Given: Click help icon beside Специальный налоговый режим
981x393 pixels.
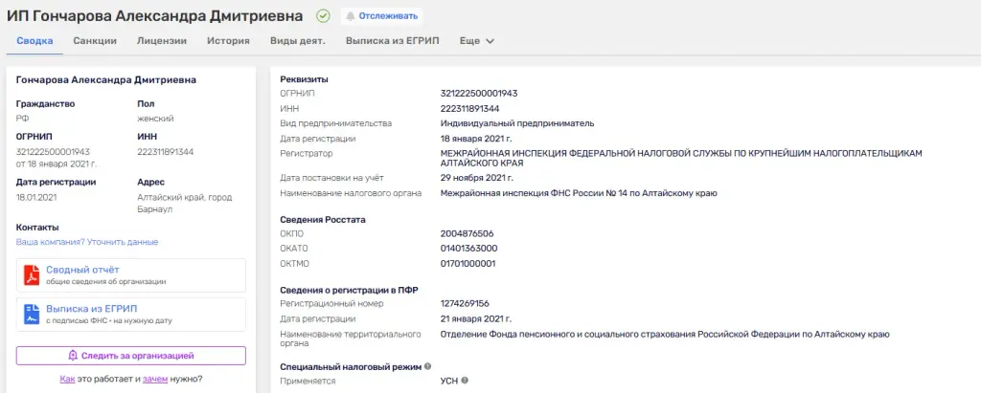Looking at the screenshot, I should click(x=427, y=367).
